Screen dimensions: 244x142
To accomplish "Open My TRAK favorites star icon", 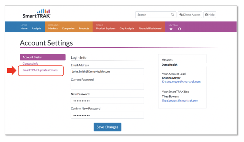I will coord(171,29).
